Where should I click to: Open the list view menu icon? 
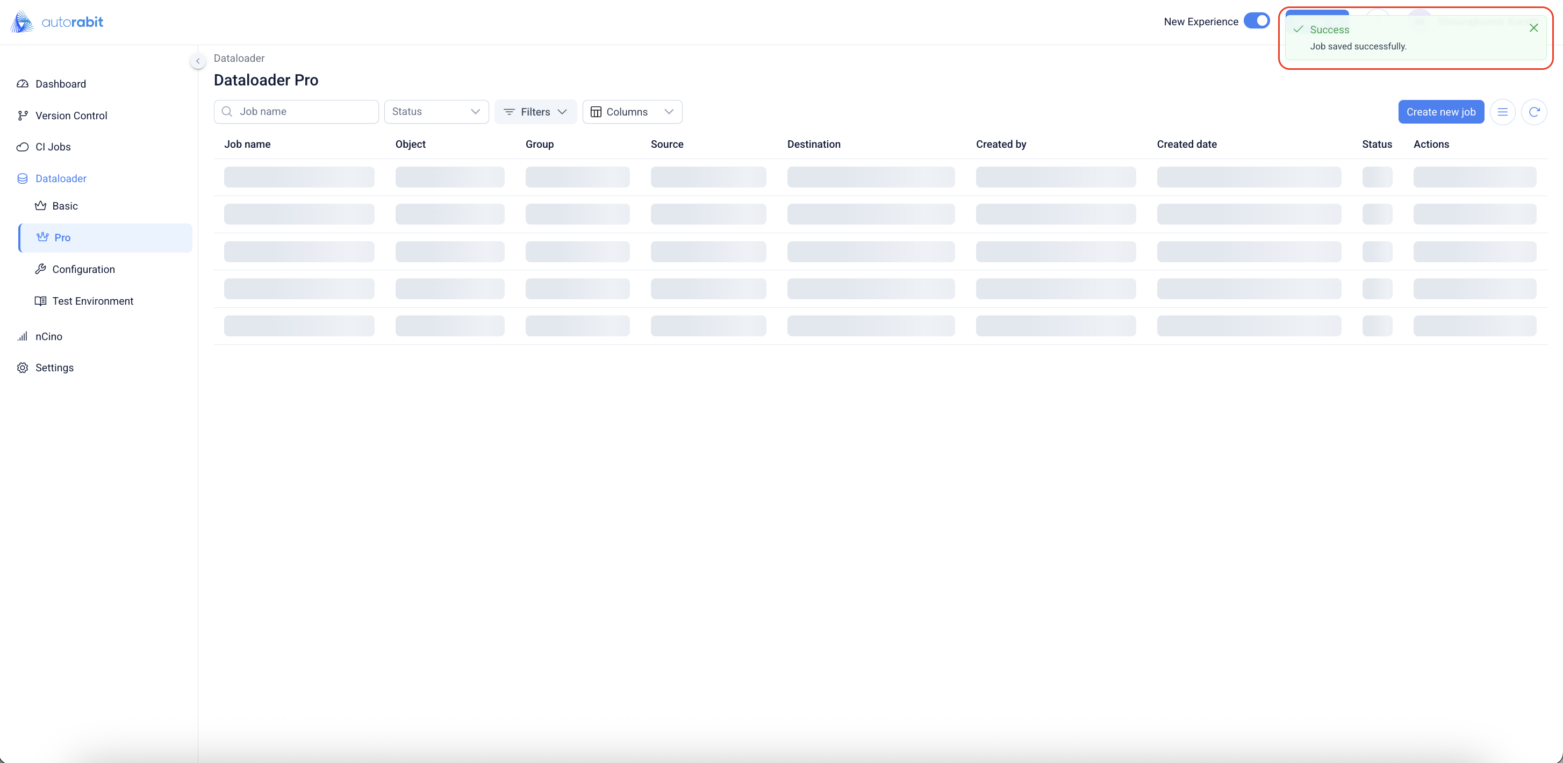[x=1502, y=112]
